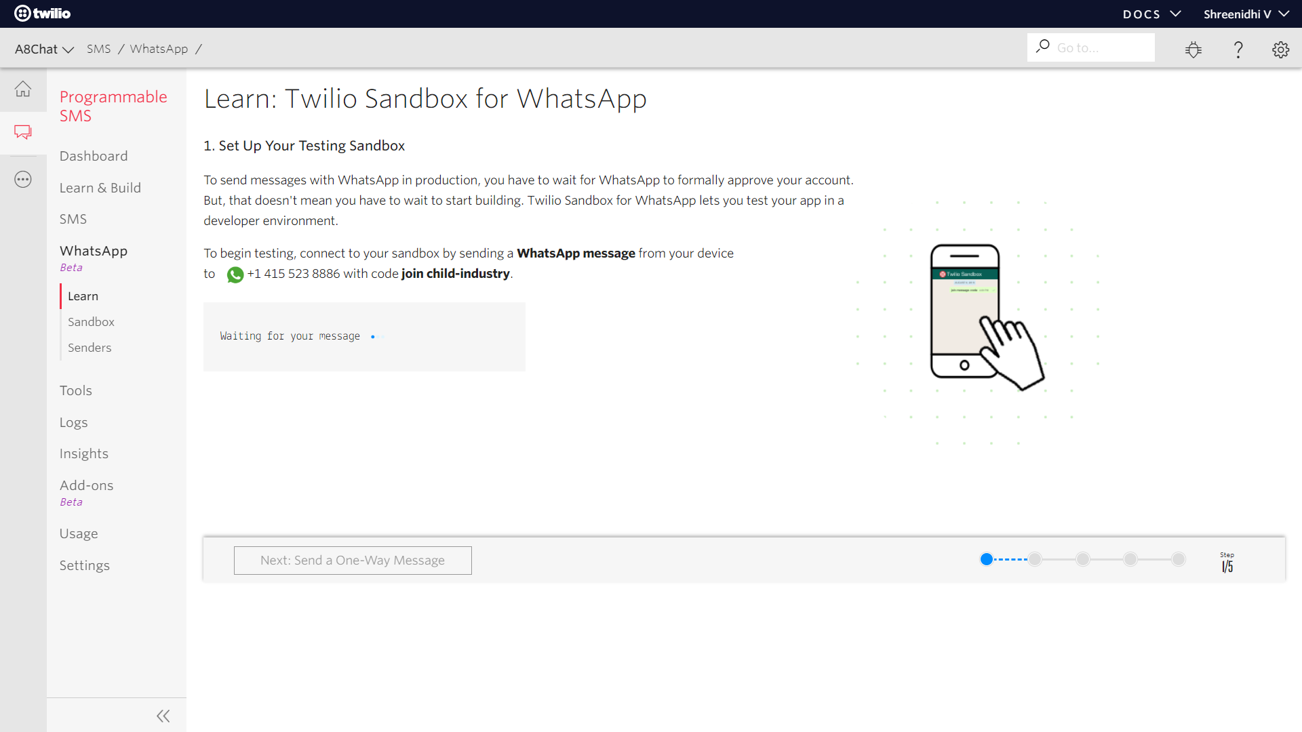Select step 5 progress dot
The height and width of the screenshot is (732, 1302).
pos(1179,559)
